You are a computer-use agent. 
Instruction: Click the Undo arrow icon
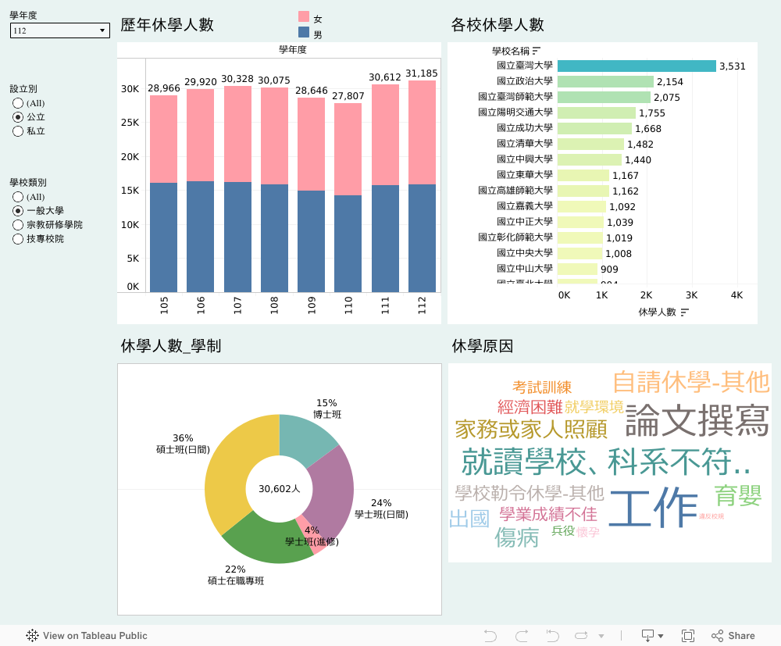tap(490, 636)
